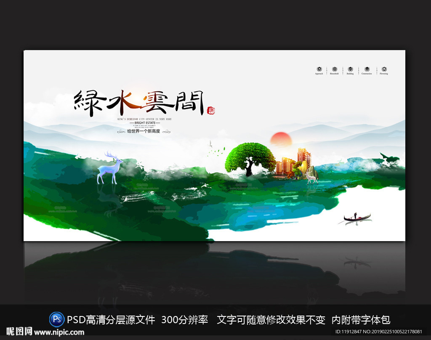
Task: Select the Construction icon
Action: coord(366,69)
